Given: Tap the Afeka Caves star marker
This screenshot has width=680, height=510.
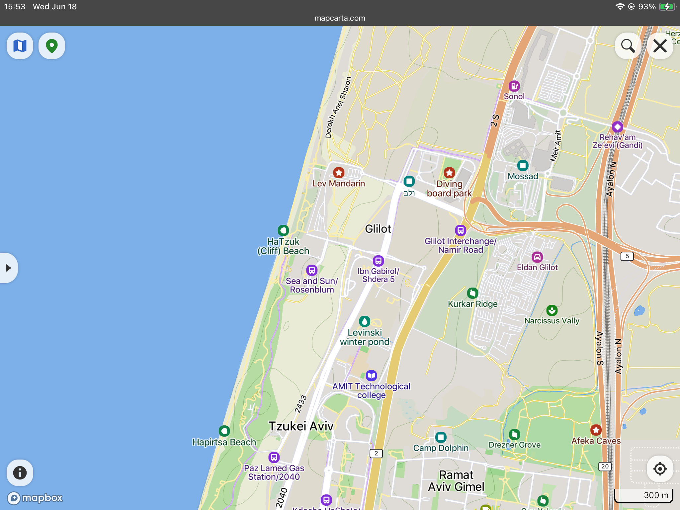Looking at the screenshot, I should click(596, 430).
